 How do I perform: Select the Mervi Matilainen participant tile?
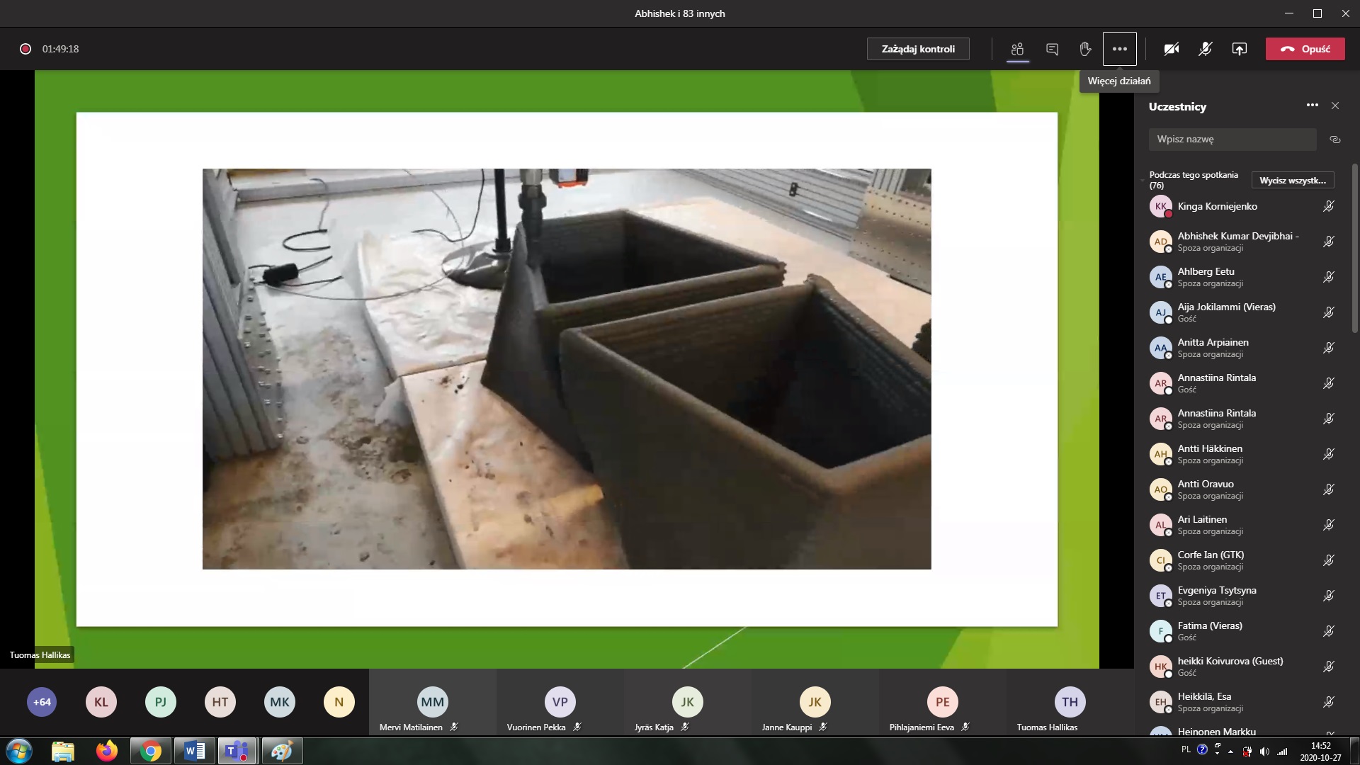[x=432, y=703]
